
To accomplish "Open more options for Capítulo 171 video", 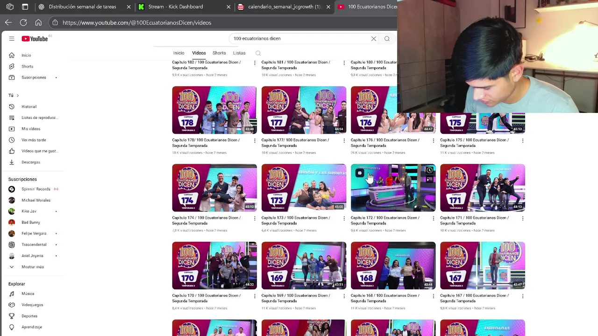I will pos(522,218).
